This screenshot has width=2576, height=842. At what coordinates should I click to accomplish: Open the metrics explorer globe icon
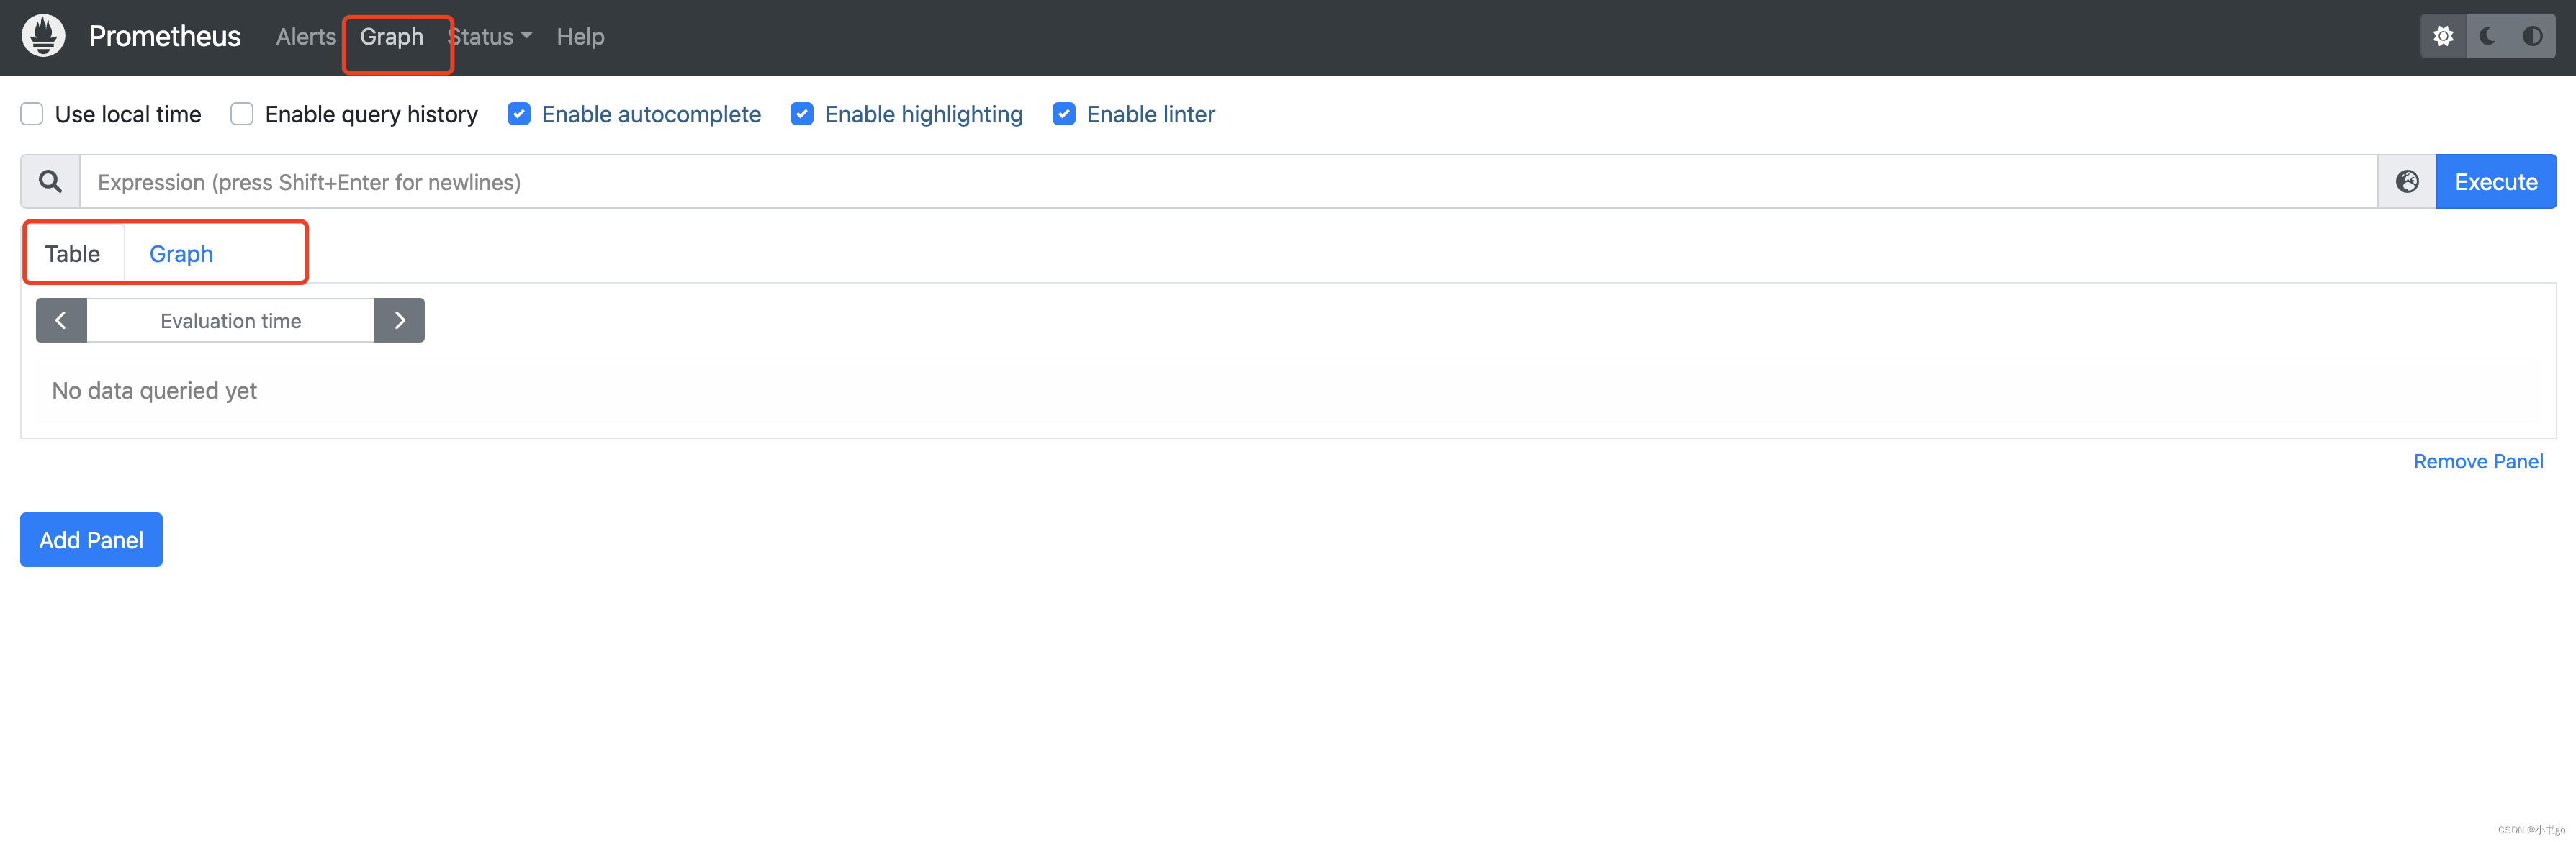(2407, 181)
